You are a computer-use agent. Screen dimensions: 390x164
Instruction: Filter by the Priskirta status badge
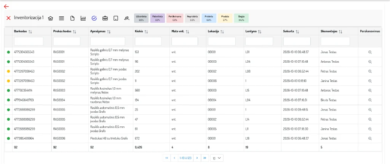click(x=209, y=18)
